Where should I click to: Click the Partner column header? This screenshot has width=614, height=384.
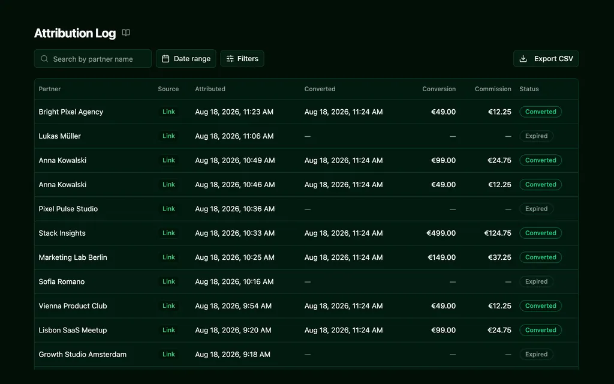click(50, 89)
